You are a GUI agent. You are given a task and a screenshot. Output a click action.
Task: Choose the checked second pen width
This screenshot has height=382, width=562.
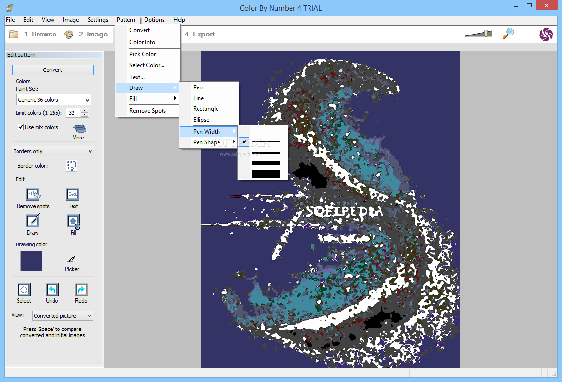click(x=266, y=142)
